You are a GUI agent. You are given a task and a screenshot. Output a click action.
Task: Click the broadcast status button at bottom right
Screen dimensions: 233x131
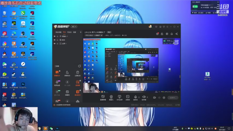(173, 98)
